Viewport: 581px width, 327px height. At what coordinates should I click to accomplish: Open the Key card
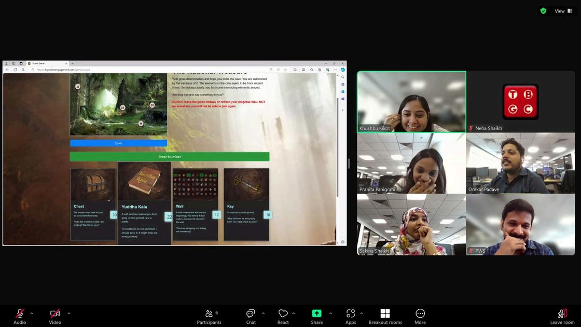[246, 205]
